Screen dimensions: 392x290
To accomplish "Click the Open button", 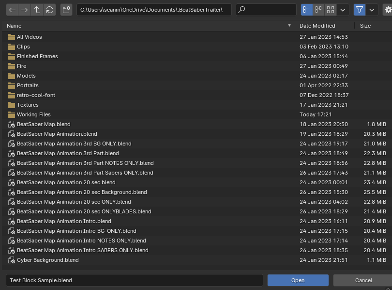I will [298, 280].
